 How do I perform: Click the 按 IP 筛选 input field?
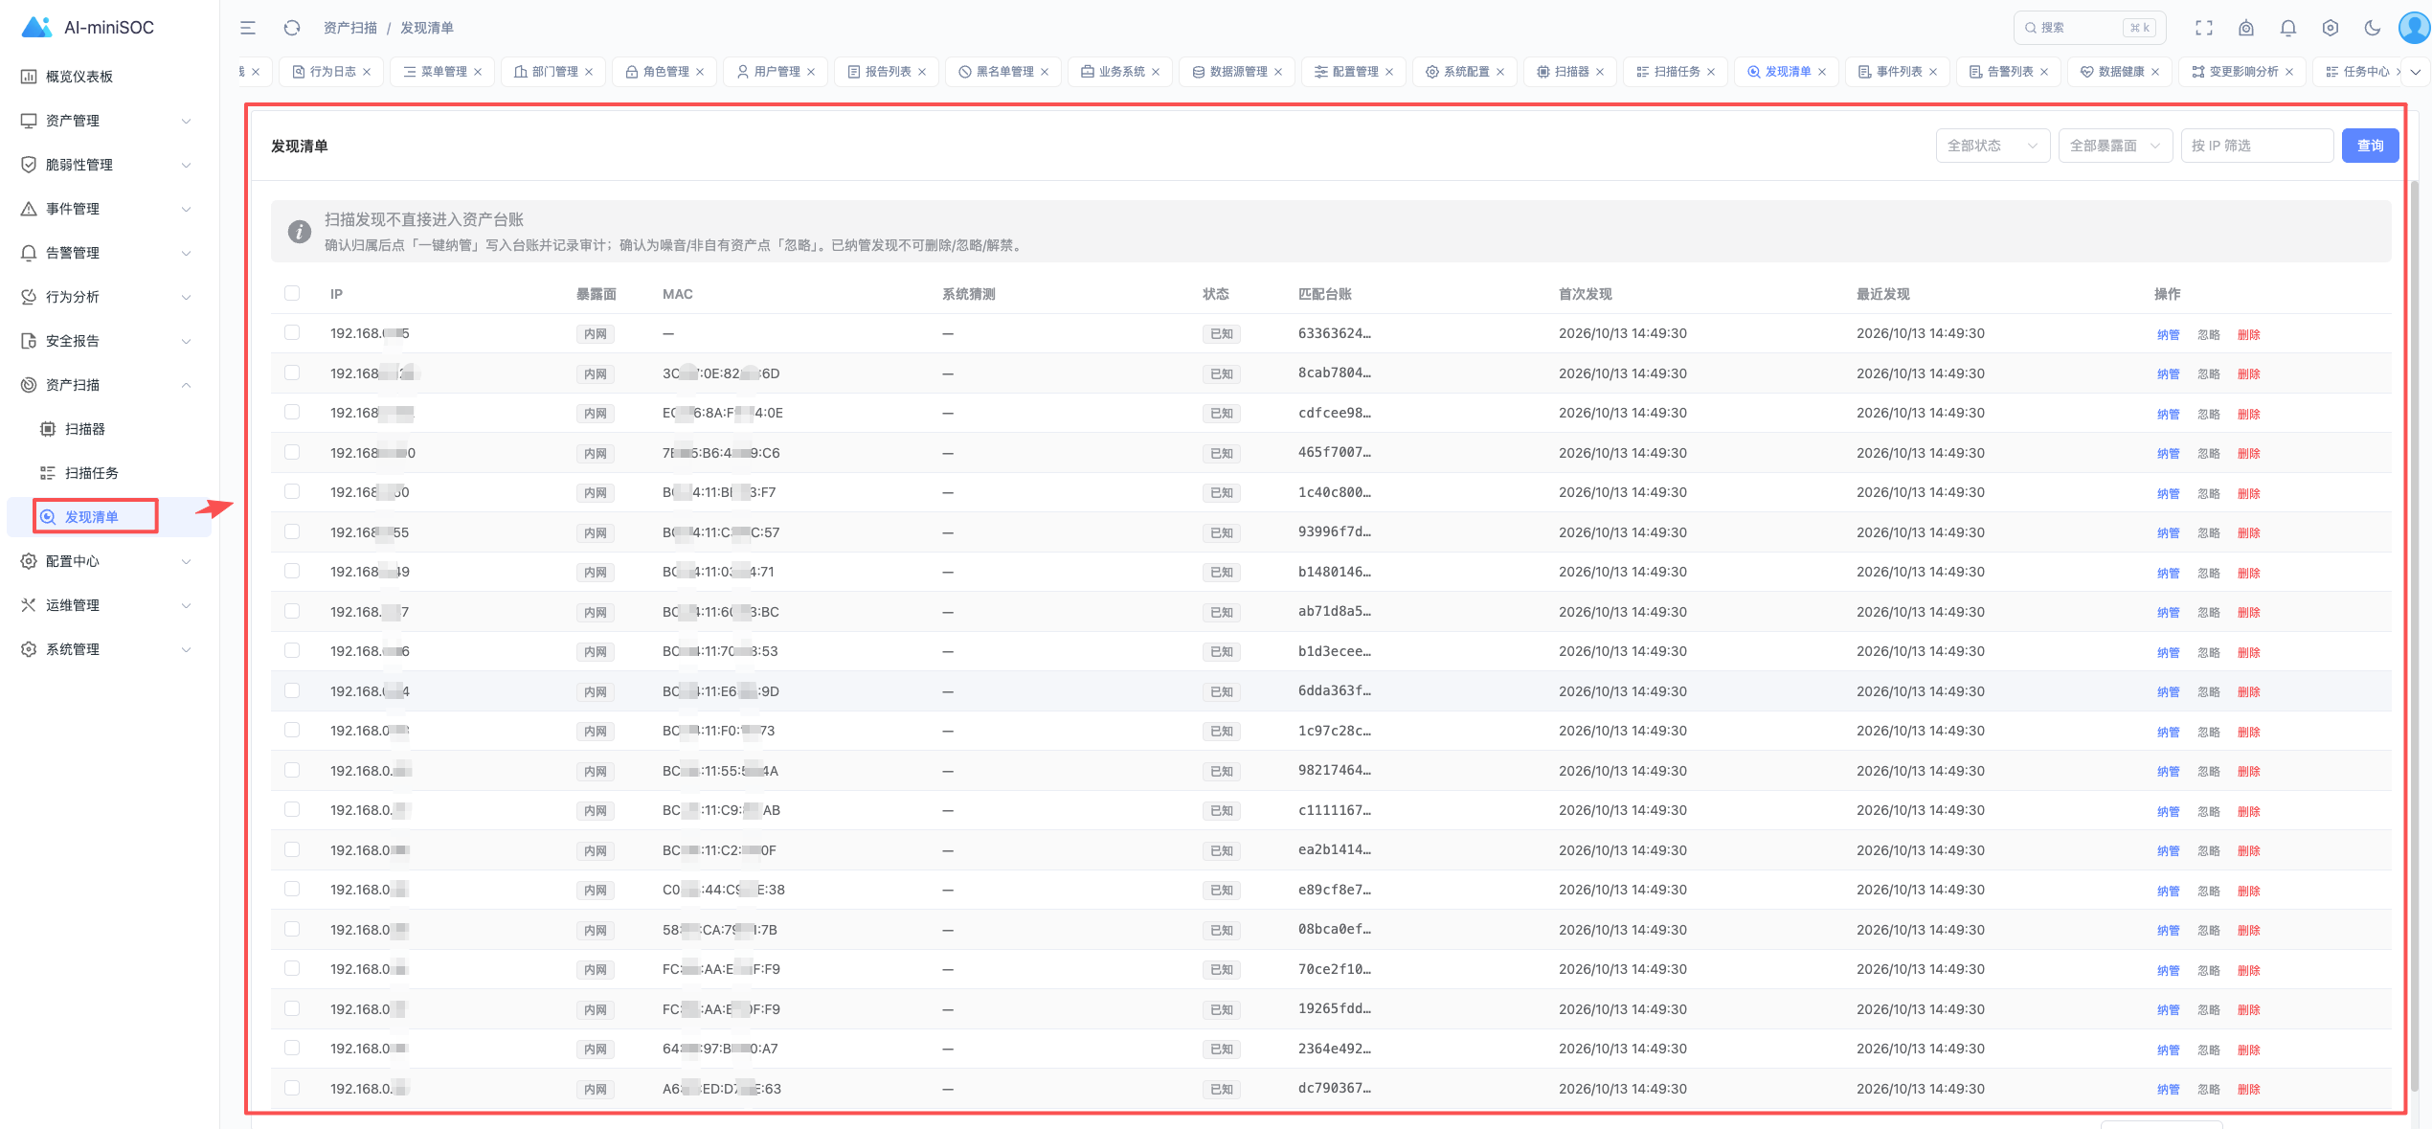2256,146
